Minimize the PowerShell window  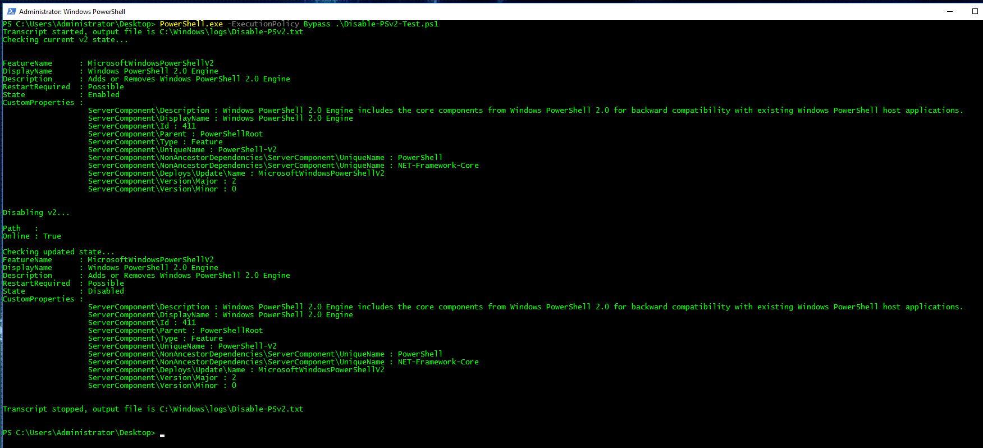click(x=950, y=11)
